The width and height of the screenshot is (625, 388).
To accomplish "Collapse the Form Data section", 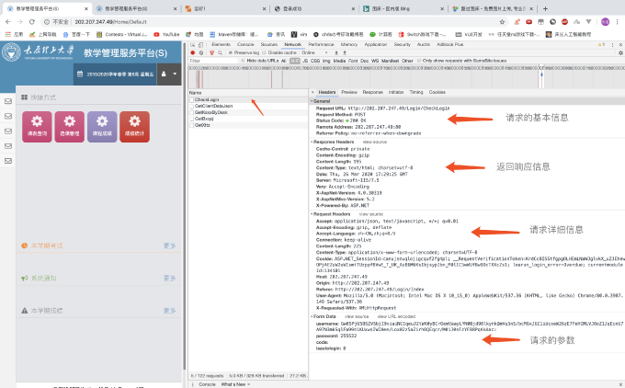I will [x=312, y=316].
